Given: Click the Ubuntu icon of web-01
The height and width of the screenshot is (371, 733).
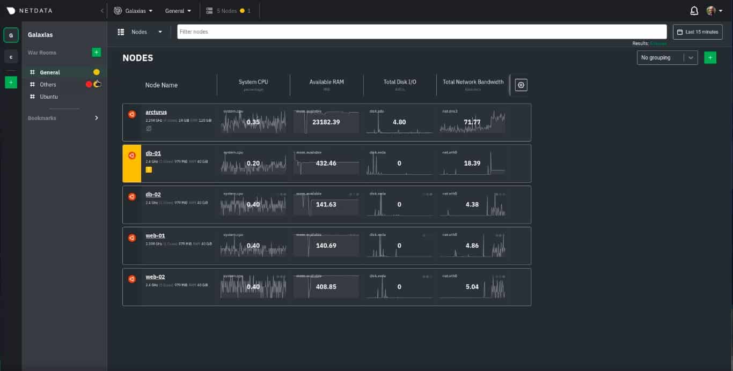Looking at the screenshot, I should pyautogui.click(x=132, y=238).
